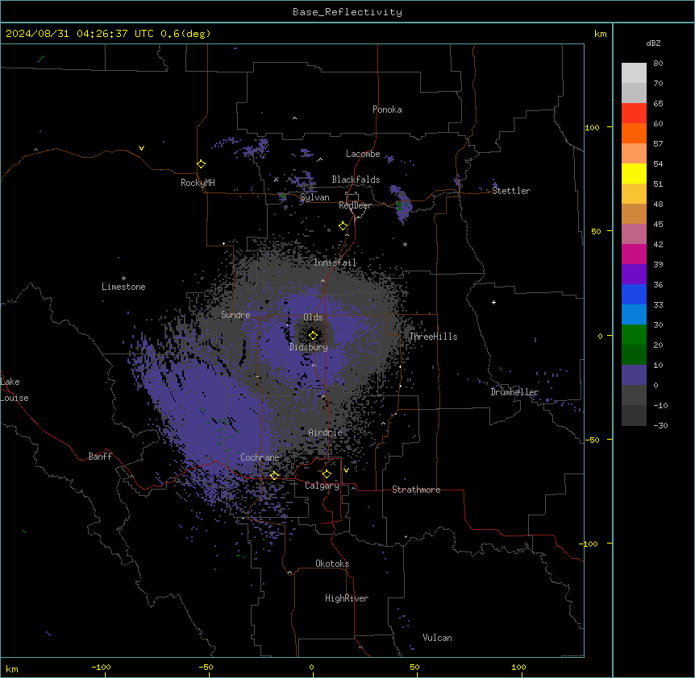This screenshot has height=678, width=695.
Task: Click the Blackfalds city label
Action: [x=356, y=180]
